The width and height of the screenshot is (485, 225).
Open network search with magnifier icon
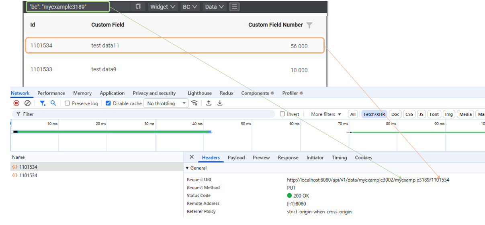(53, 103)
